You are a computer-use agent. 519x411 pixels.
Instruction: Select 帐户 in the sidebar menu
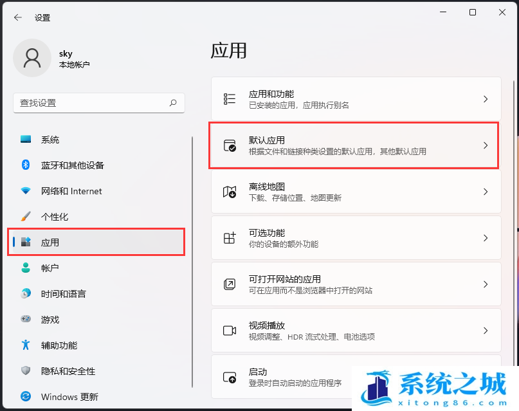tap(50, 268)
